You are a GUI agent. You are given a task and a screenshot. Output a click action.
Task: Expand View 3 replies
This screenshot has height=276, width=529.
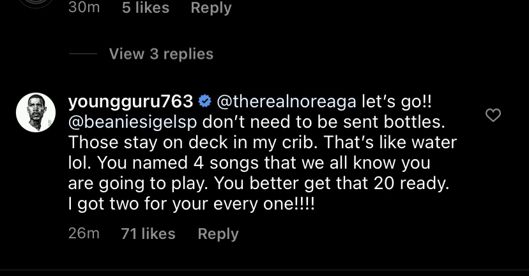point(161,54)
